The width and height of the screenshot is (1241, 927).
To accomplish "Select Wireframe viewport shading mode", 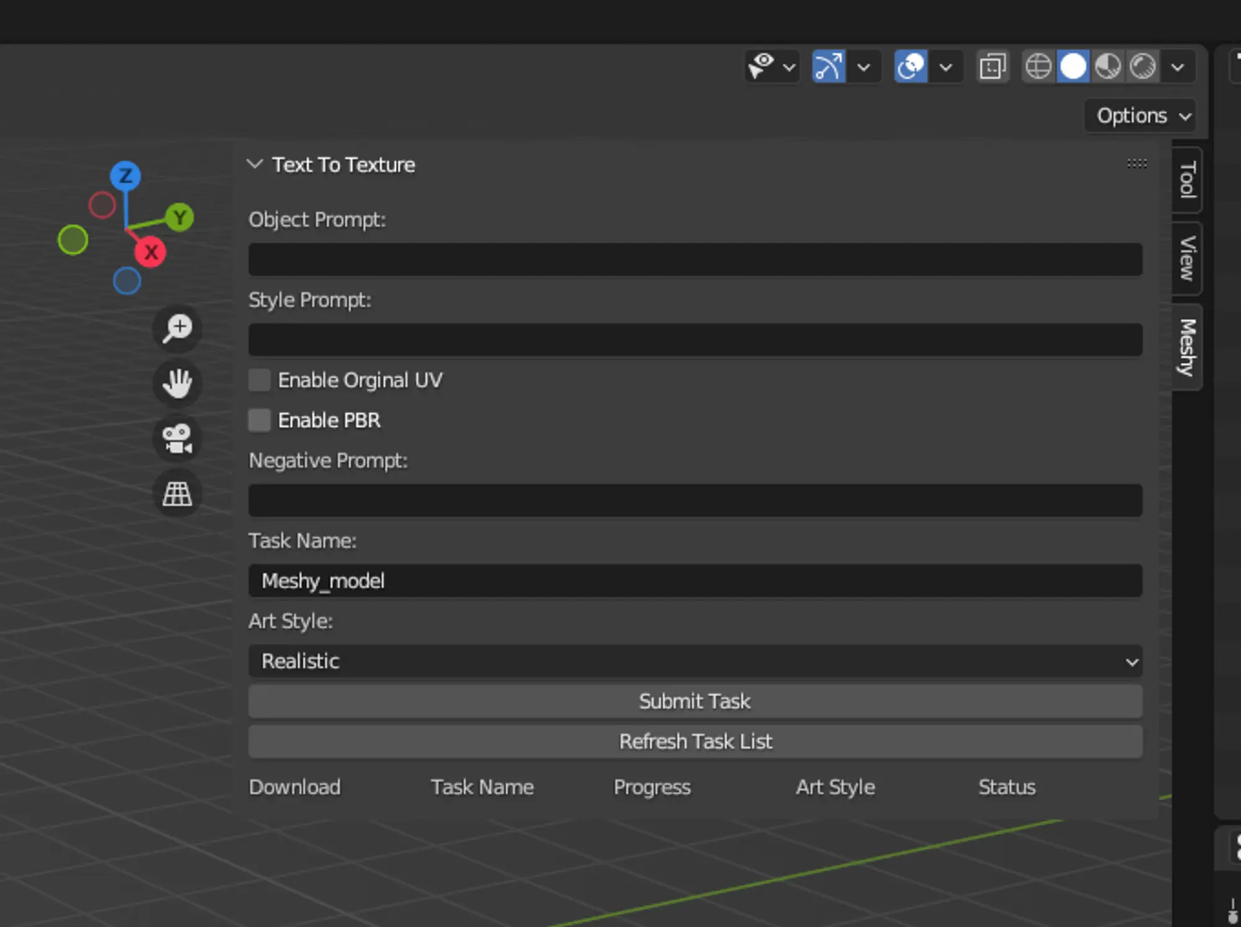I will [1039, 66].
